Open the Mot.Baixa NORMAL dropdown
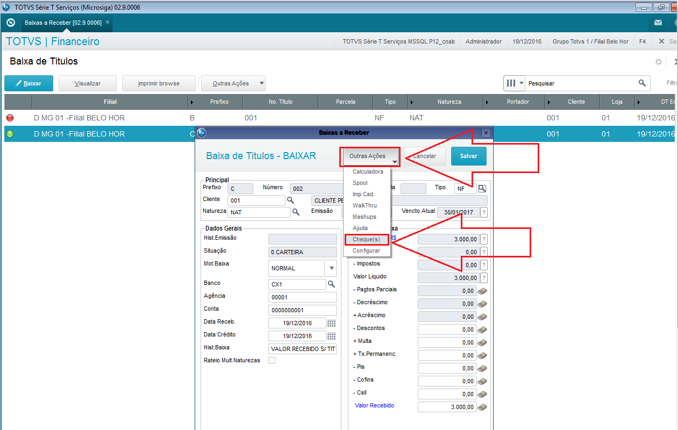Image resolution: width=678 pixels, height=430 pixels. tap(331, 268)
